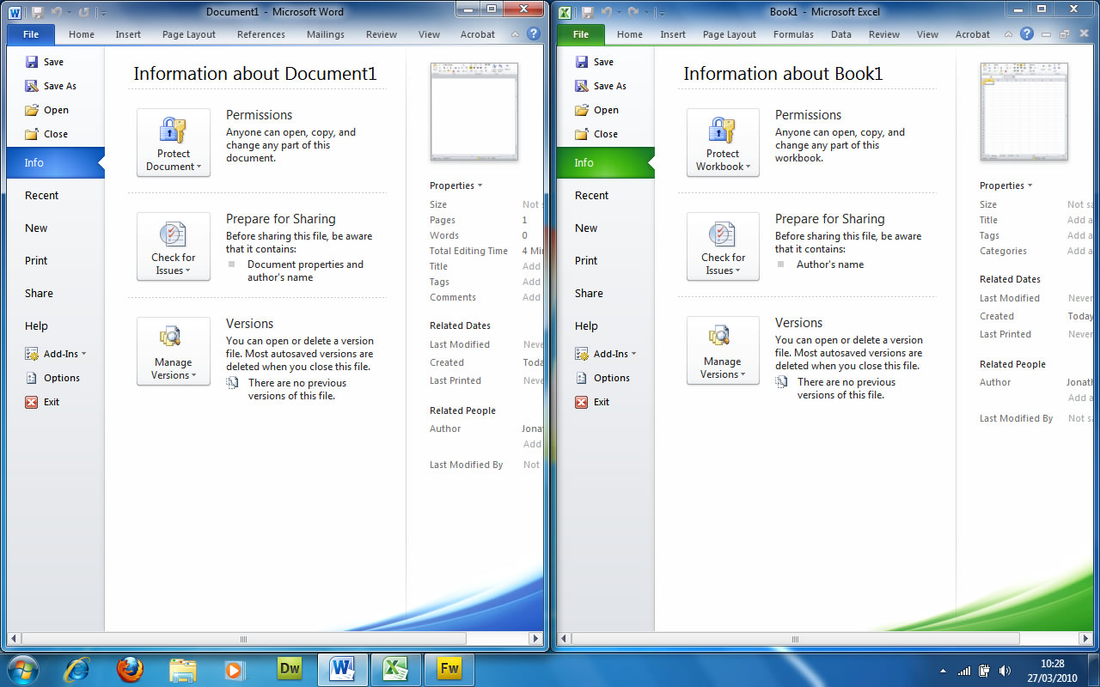Viewport: 1100px width, 687px height.
Task: Click Word help question mark icon
Action: click(533, 34)
